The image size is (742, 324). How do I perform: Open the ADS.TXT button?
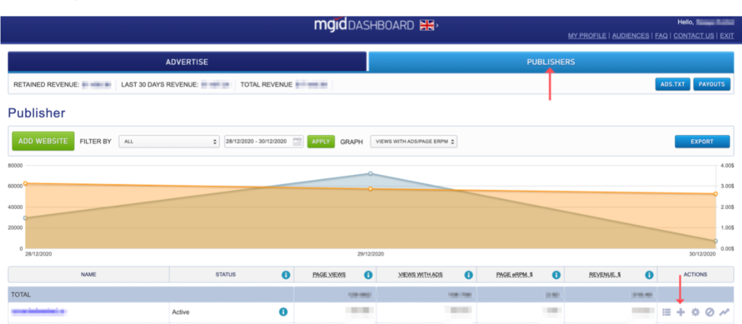(x=672, y=84)
